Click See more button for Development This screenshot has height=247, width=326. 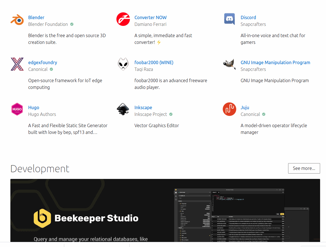[304, 168]
